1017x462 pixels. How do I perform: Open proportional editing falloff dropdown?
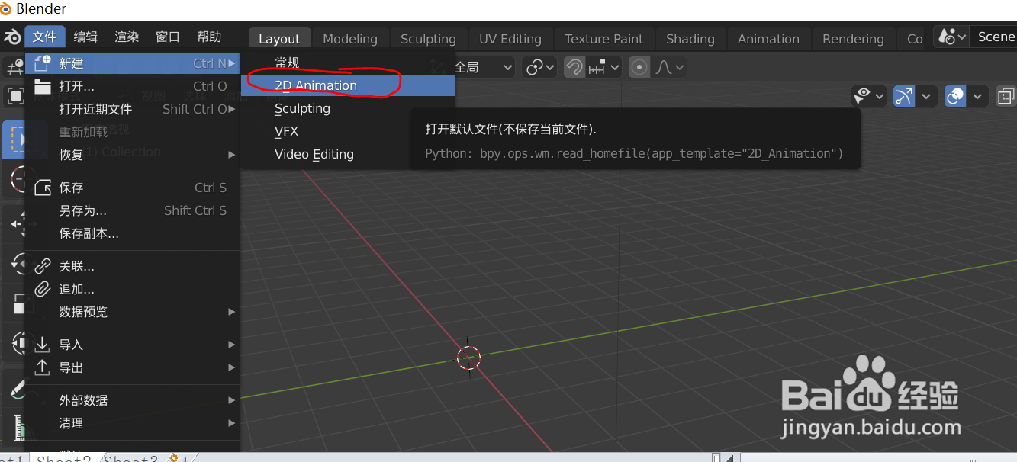[669, 67]
